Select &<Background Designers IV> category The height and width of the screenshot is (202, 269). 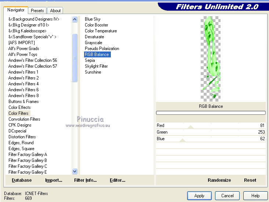coord(34,19)
